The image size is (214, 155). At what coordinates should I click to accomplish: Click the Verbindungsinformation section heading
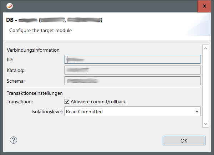click(33, 50)
